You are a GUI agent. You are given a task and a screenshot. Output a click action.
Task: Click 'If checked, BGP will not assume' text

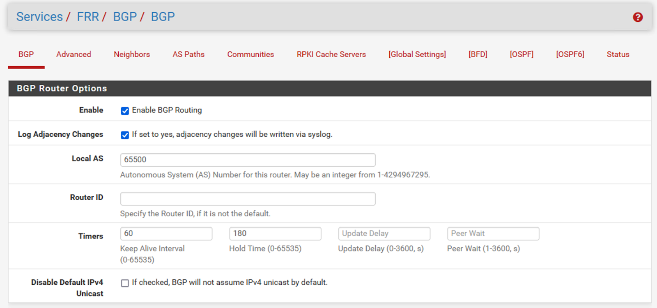pyautogui.click(x=230, y=282)
